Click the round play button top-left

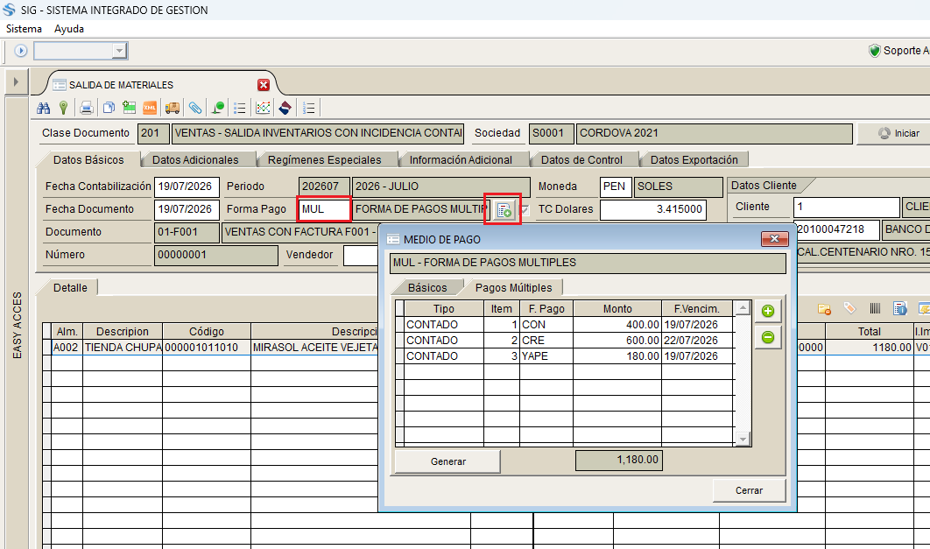coord(21,51)
